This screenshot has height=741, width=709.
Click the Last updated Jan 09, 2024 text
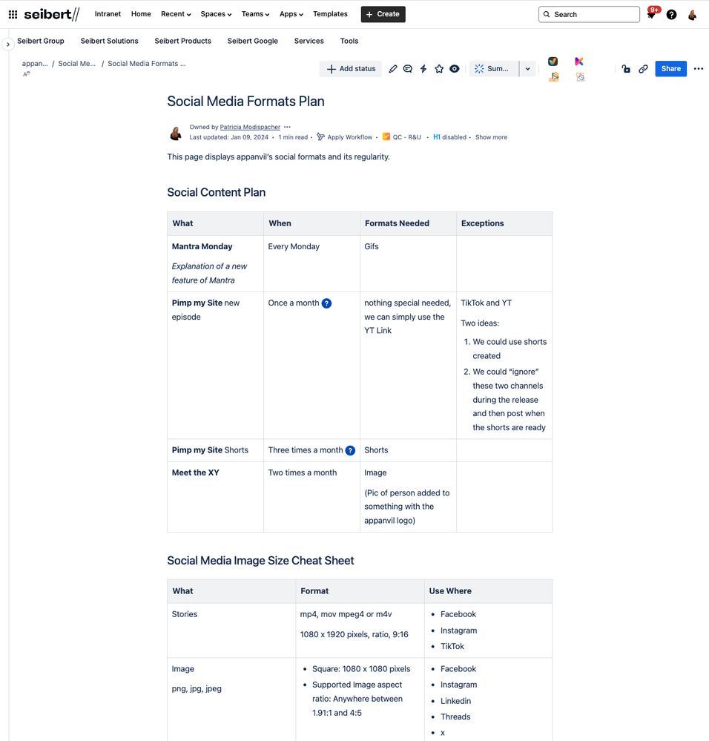pos(228,137)
